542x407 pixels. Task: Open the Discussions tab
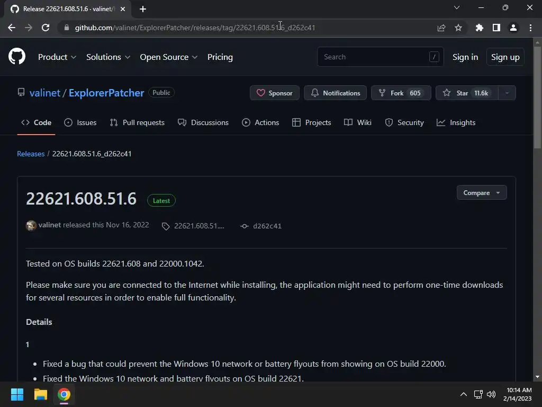click(203, 122)
